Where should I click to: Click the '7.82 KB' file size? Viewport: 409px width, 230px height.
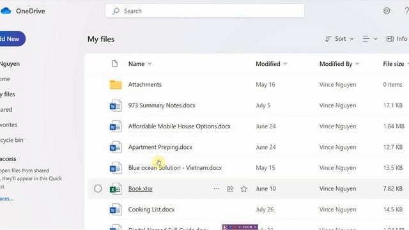pyautogui.click(x=392, y=188)
